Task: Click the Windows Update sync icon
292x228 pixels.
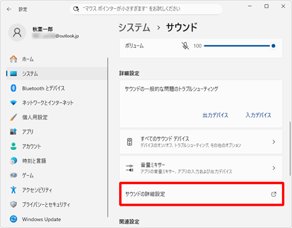Action: coord(13,219)
